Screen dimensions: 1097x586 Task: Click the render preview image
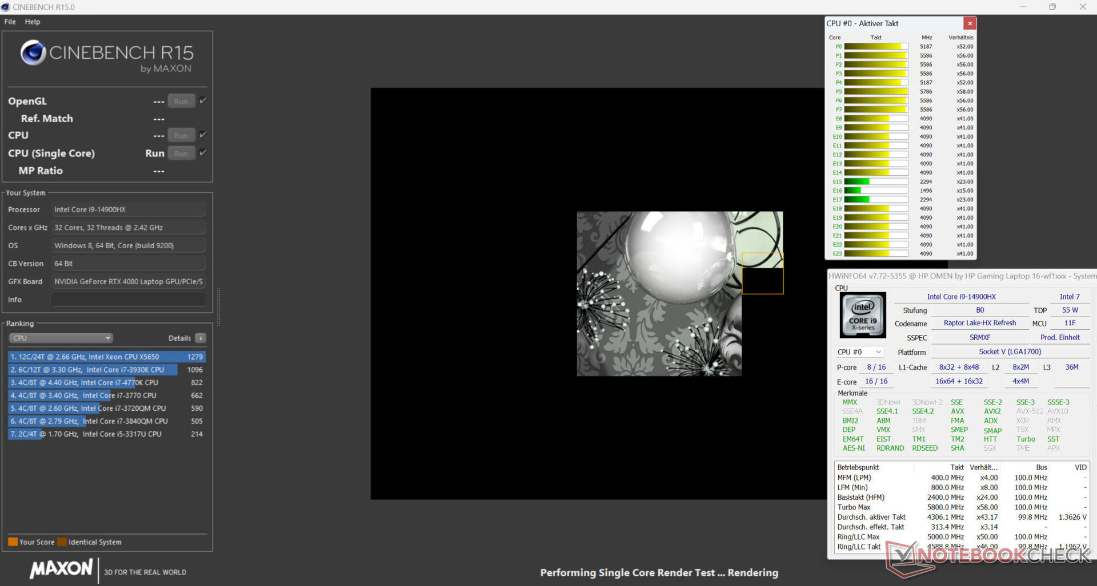(680, 293)
